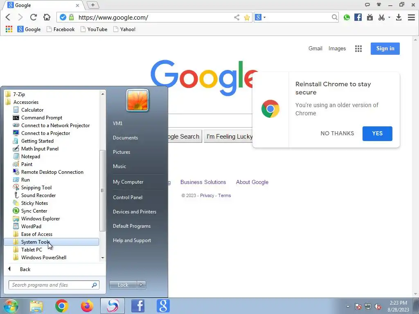Open the downloads arrow icon
This screenshot has width=419, height=314.
pyautogui.click(x=399, y=17)
